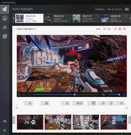Click the timeline marker closest to 3m
Image resolution: width=131 pixels, height=135 pixels.
pos(120,103)
